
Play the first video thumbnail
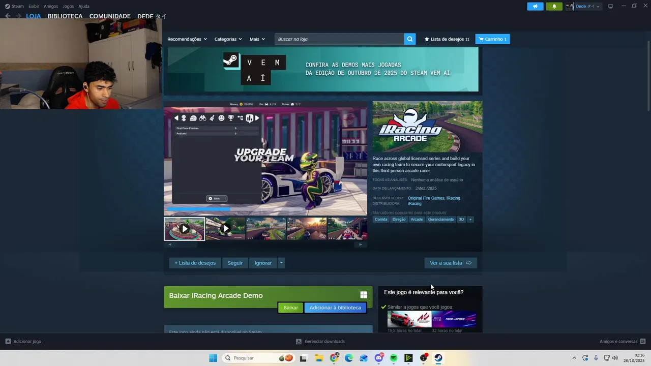(x=185, y=229)
